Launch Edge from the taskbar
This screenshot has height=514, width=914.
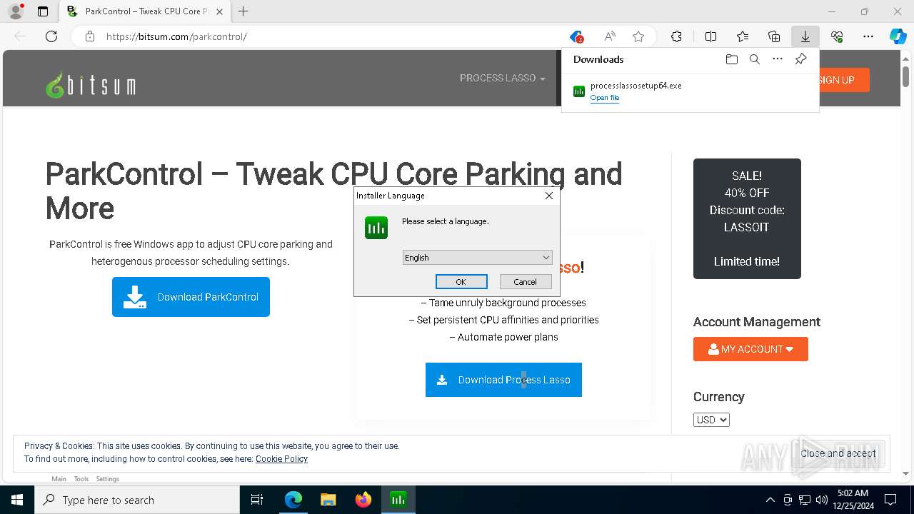click(x=293, y=500)
